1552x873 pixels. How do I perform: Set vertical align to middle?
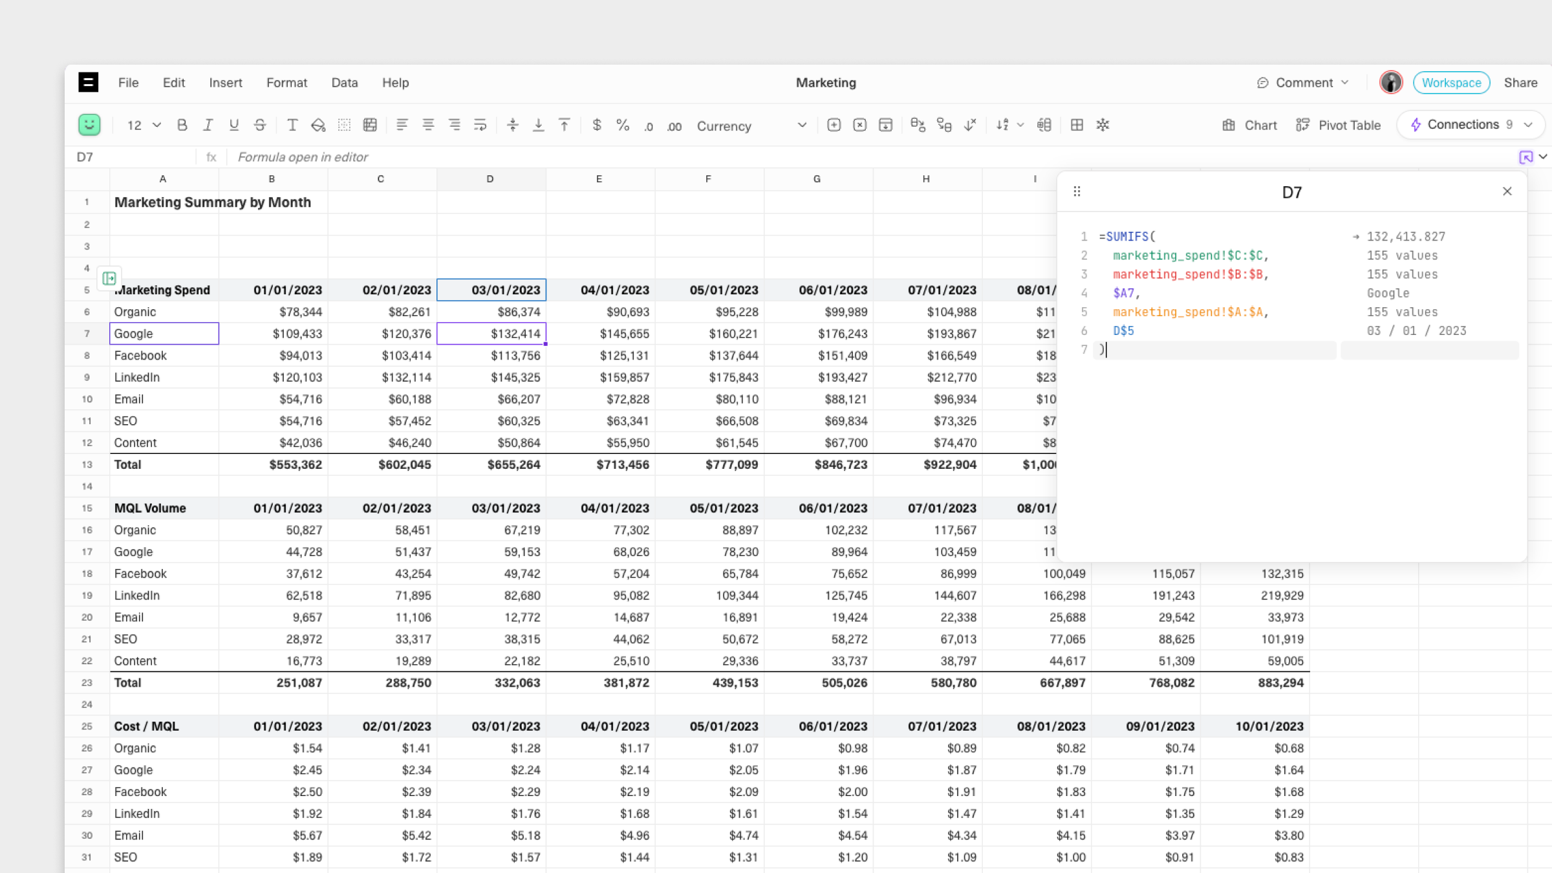click(513, 125)
